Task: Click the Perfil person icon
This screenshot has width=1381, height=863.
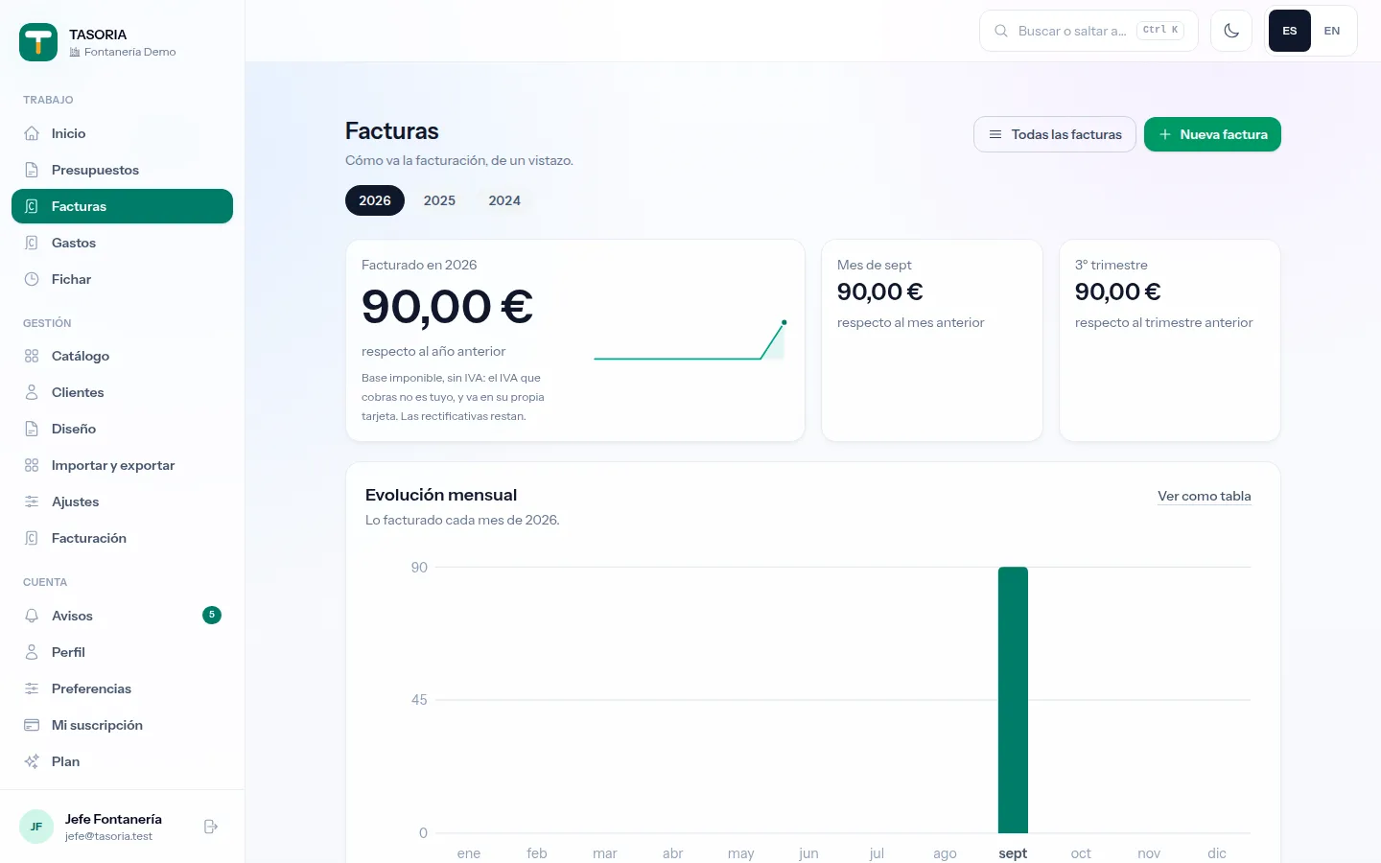Action: [x=32, y=652]
